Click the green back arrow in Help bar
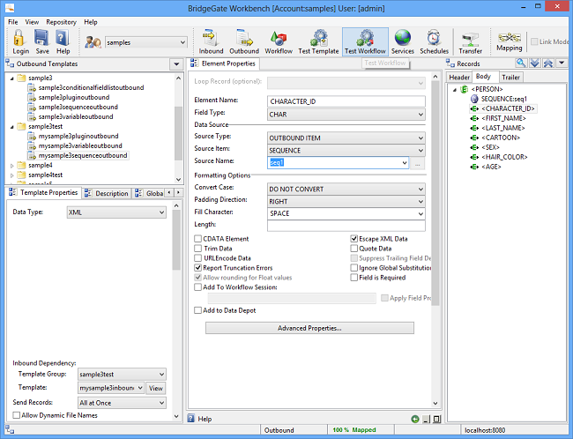Image resolution: width=573 pixels, height=439 pixels. click(415, 419)
